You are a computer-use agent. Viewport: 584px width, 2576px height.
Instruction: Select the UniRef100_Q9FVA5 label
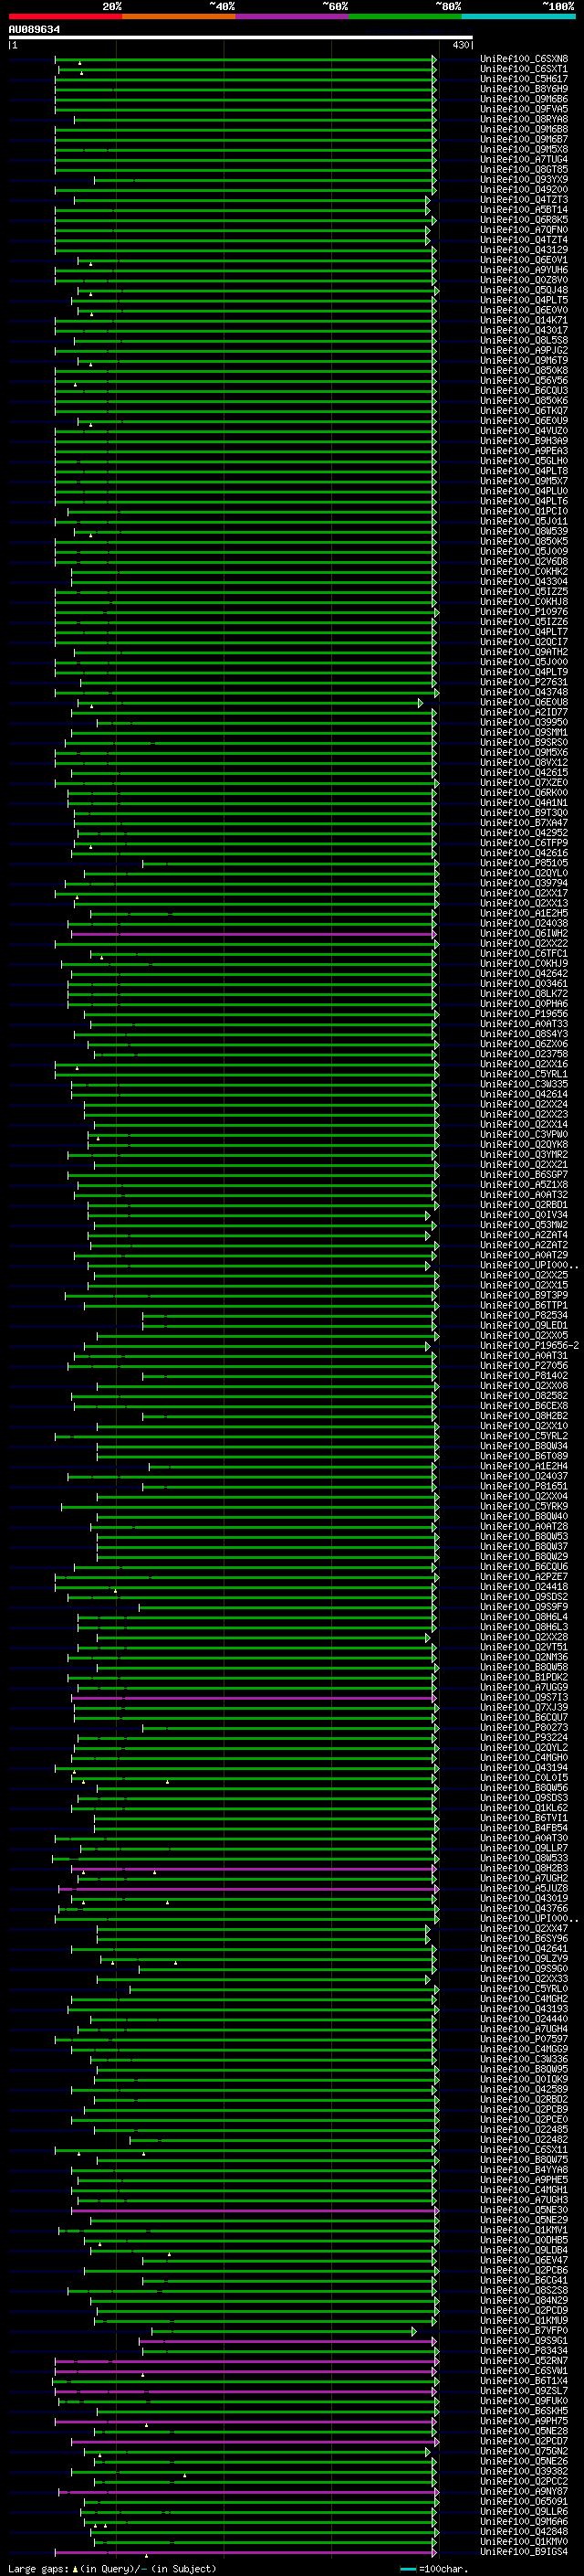(523, 109)
